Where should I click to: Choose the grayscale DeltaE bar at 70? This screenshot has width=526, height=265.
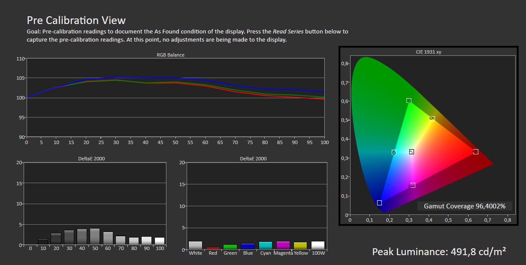[121, 240]
